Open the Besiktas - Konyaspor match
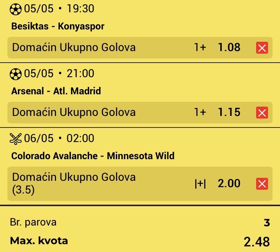 57,26
